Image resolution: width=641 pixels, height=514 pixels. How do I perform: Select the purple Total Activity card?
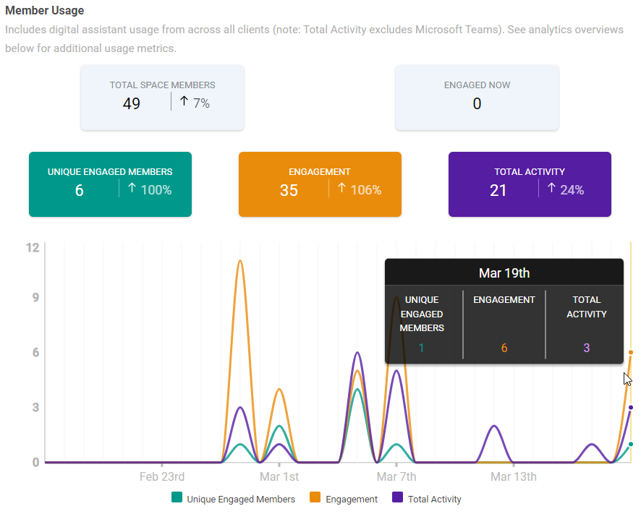point(530,184)
